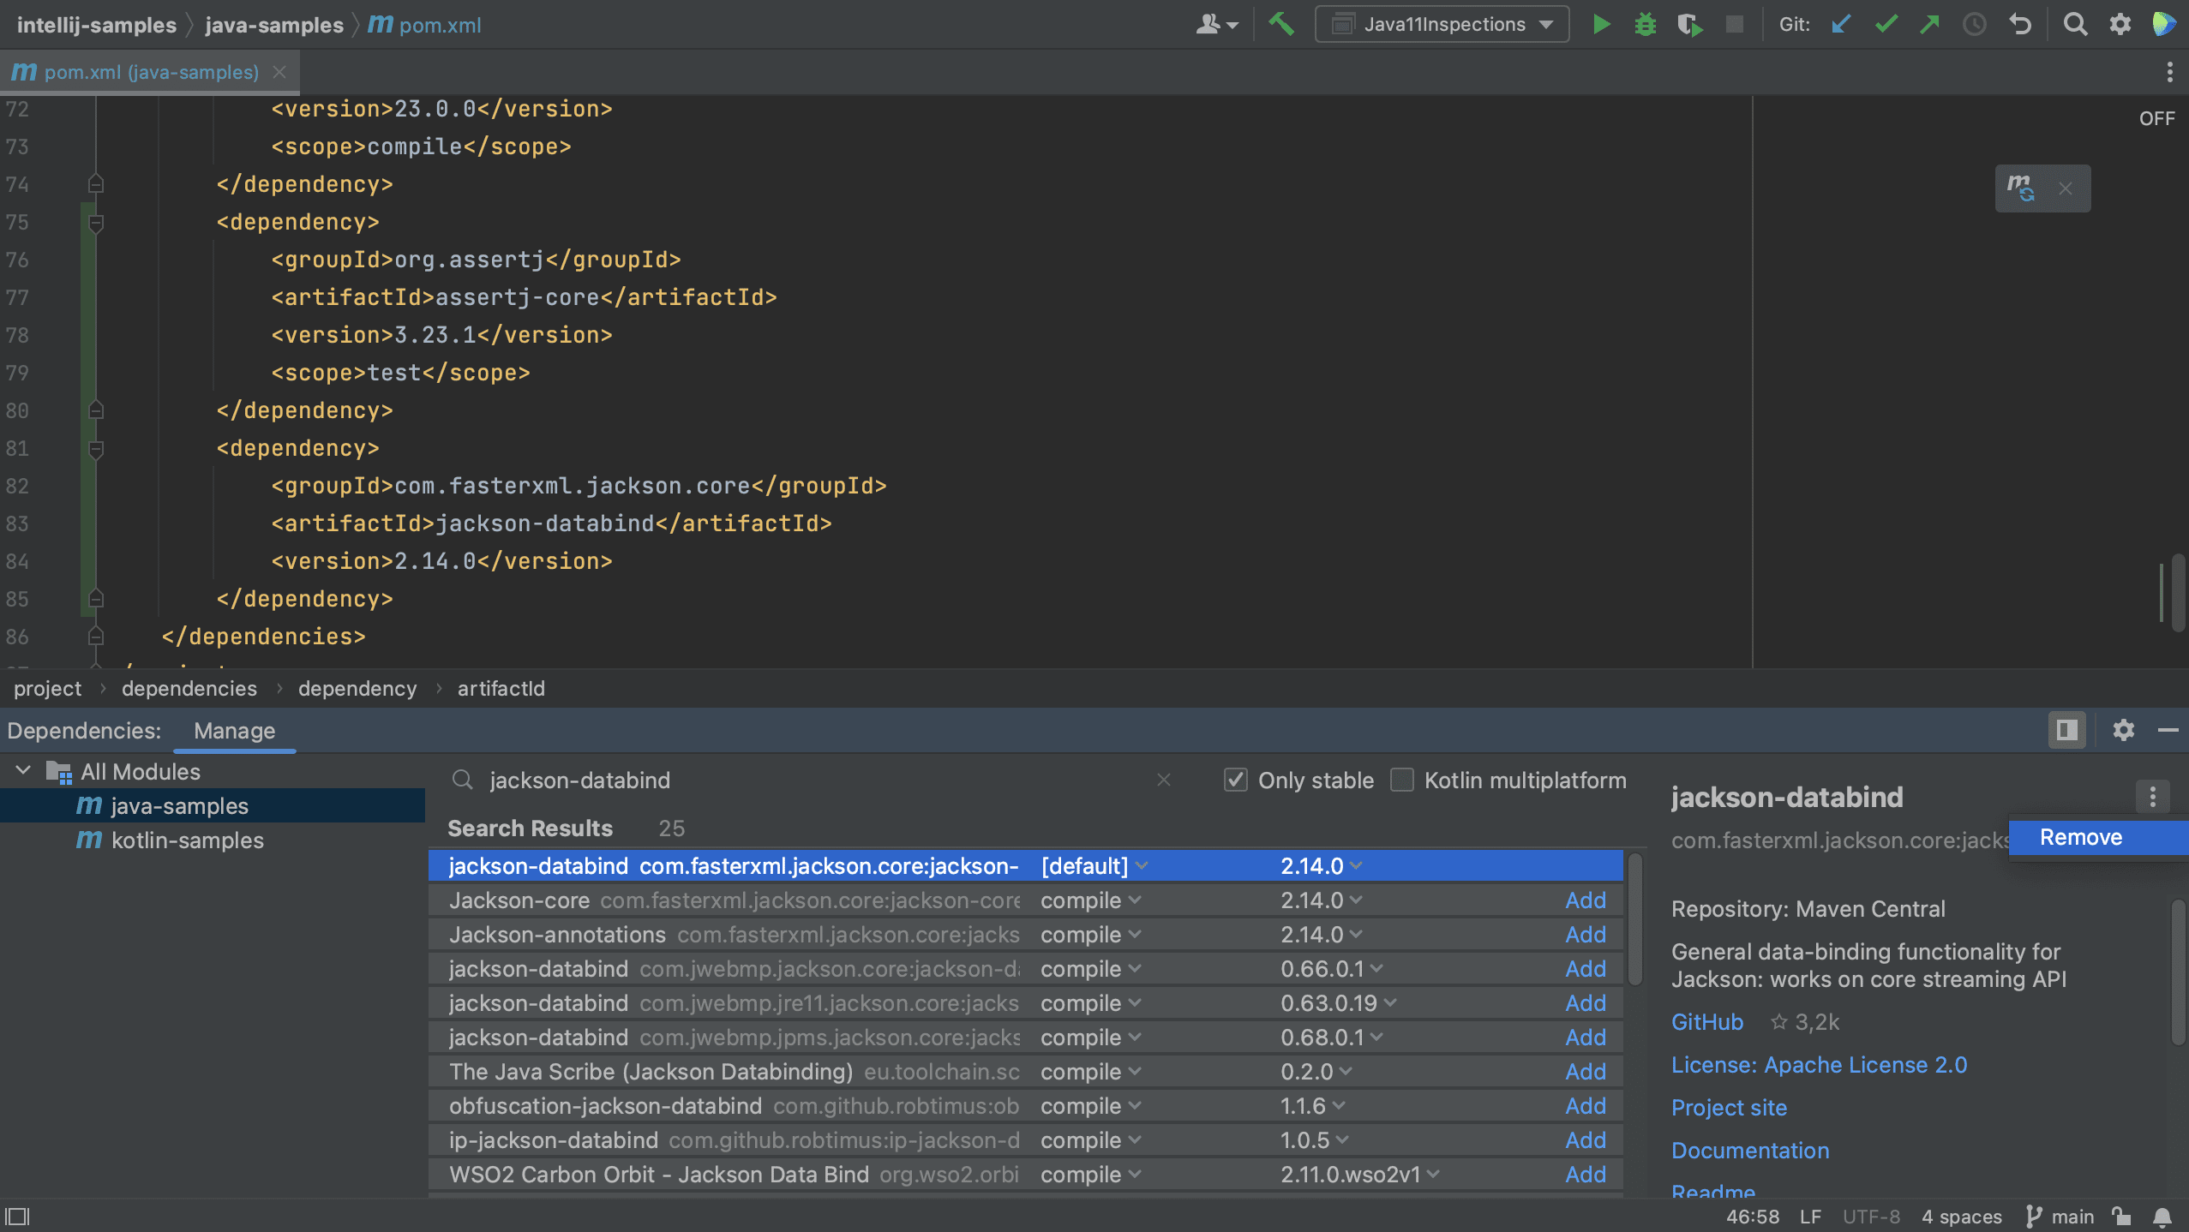Open scope dropdown for Jackson-annotations row

tap(1090, 935)
